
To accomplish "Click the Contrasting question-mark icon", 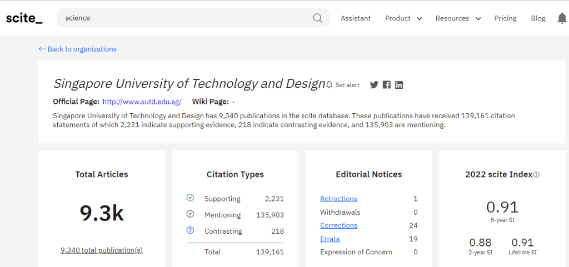I will coord(190,230).
